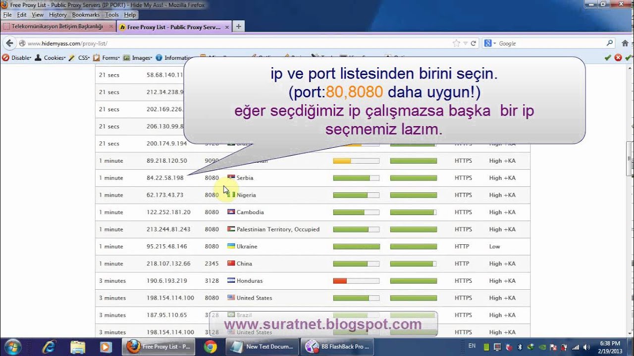Open the CSS developer toolbar menu
Viewport: 634px width, 356px height.
[79, 58]
